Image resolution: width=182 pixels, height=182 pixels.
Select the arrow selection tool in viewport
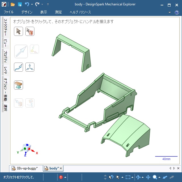click(18, 31)
